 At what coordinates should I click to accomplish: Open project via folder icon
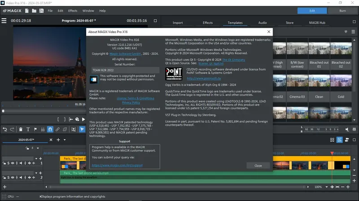[x=34, y=11]
